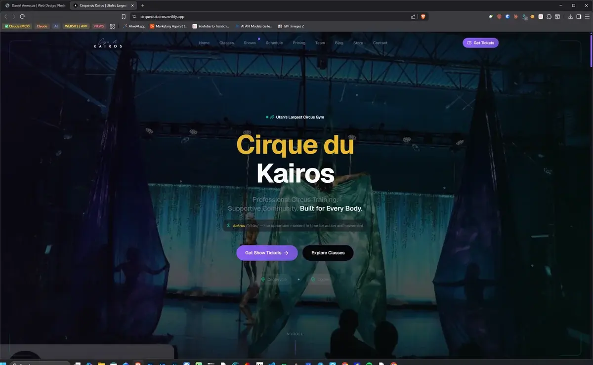Click the Get Show Tickets button

(267, 253)
